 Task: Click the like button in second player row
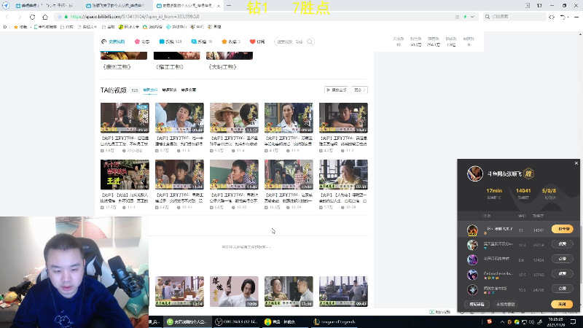(562, 244)
